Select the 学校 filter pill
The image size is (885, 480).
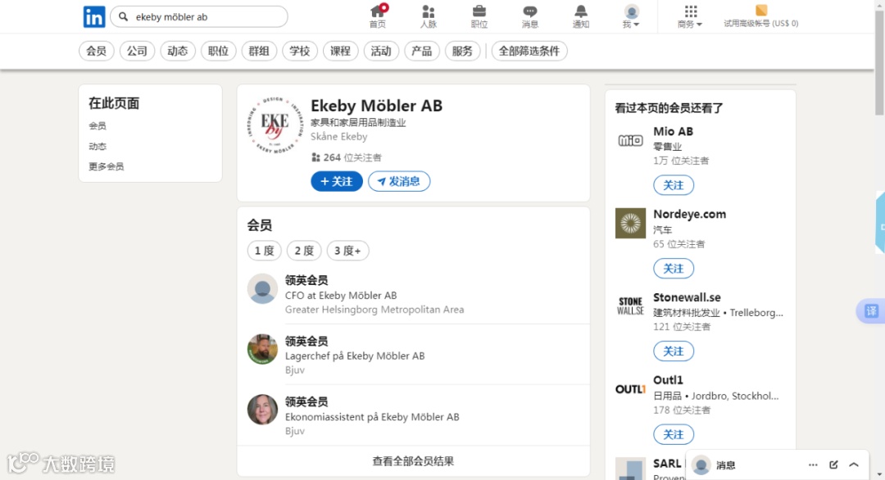(299, 51)
